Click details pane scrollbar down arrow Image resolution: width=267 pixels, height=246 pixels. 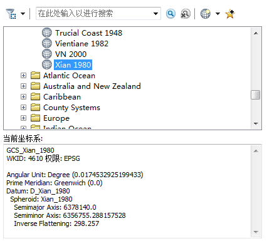(256, 232)
